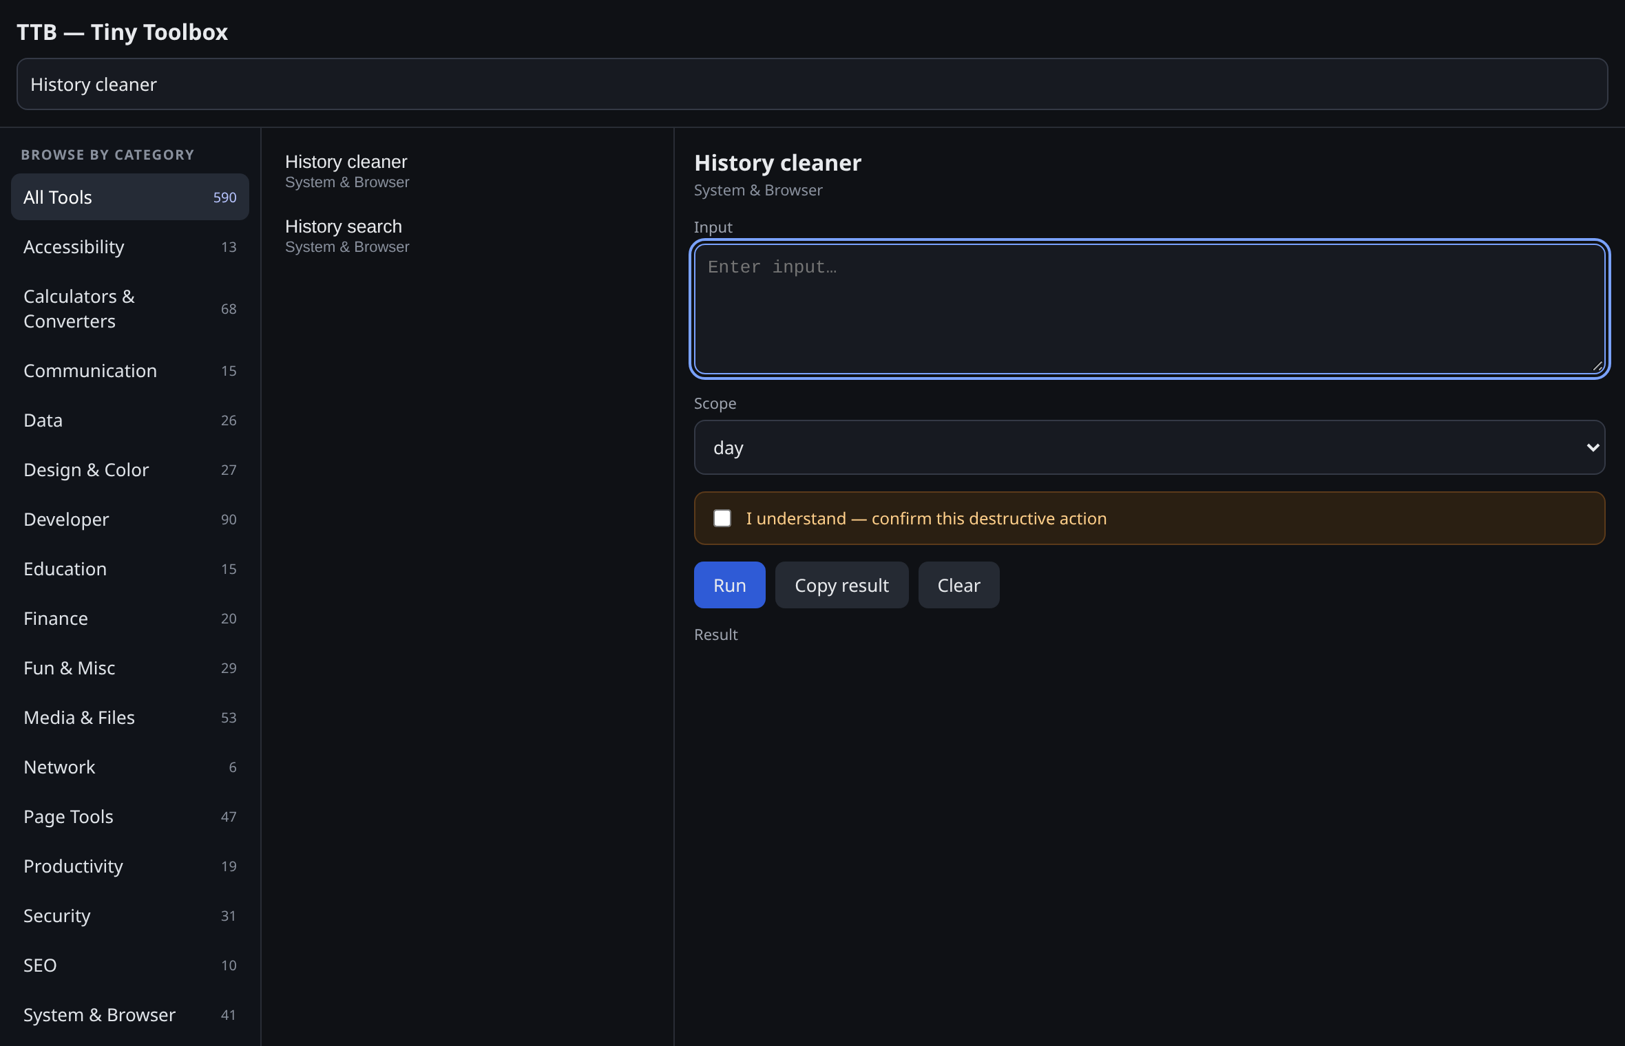Open the Fun & Misc category
Screen dimensions: 1625x1046
(x=130, y=668)
